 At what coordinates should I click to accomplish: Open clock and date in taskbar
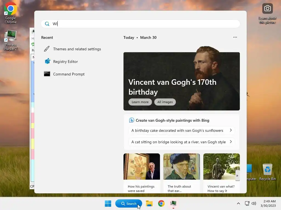point(268,203)
